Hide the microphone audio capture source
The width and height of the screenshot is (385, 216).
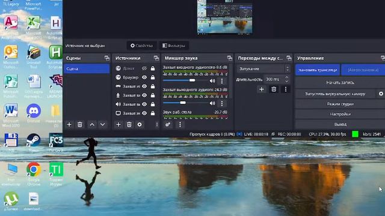[x=144, y=95]
